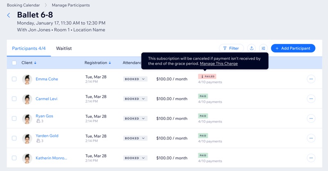Sort by Client column arrow
The width and height of the screenshot is (328, 171).
[35, 63]
